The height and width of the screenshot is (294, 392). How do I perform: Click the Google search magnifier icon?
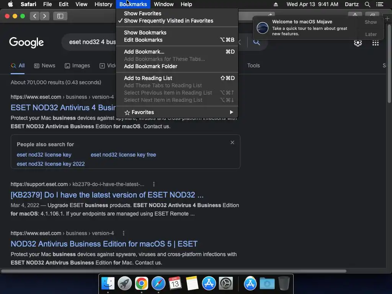pyautogui.click(x=256, y=42)
